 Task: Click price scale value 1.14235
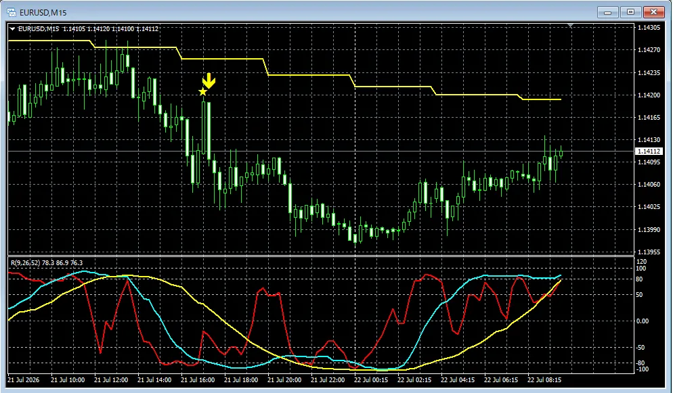(649, 73)
